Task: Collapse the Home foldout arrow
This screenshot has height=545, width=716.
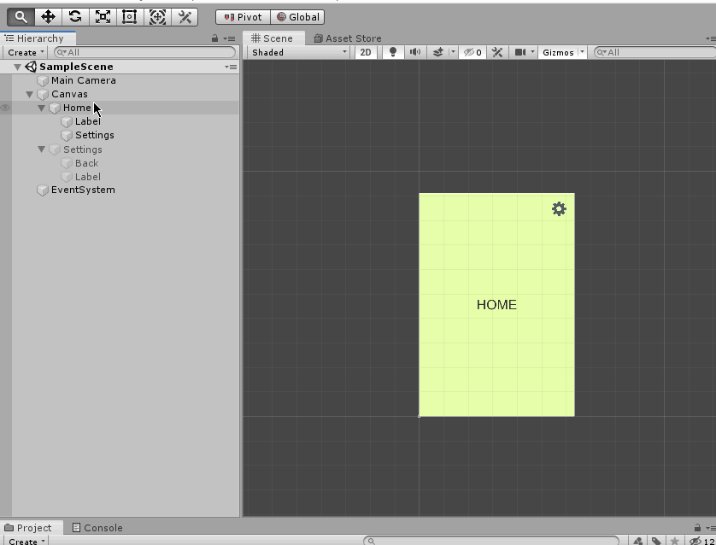Action: [41, 108]
